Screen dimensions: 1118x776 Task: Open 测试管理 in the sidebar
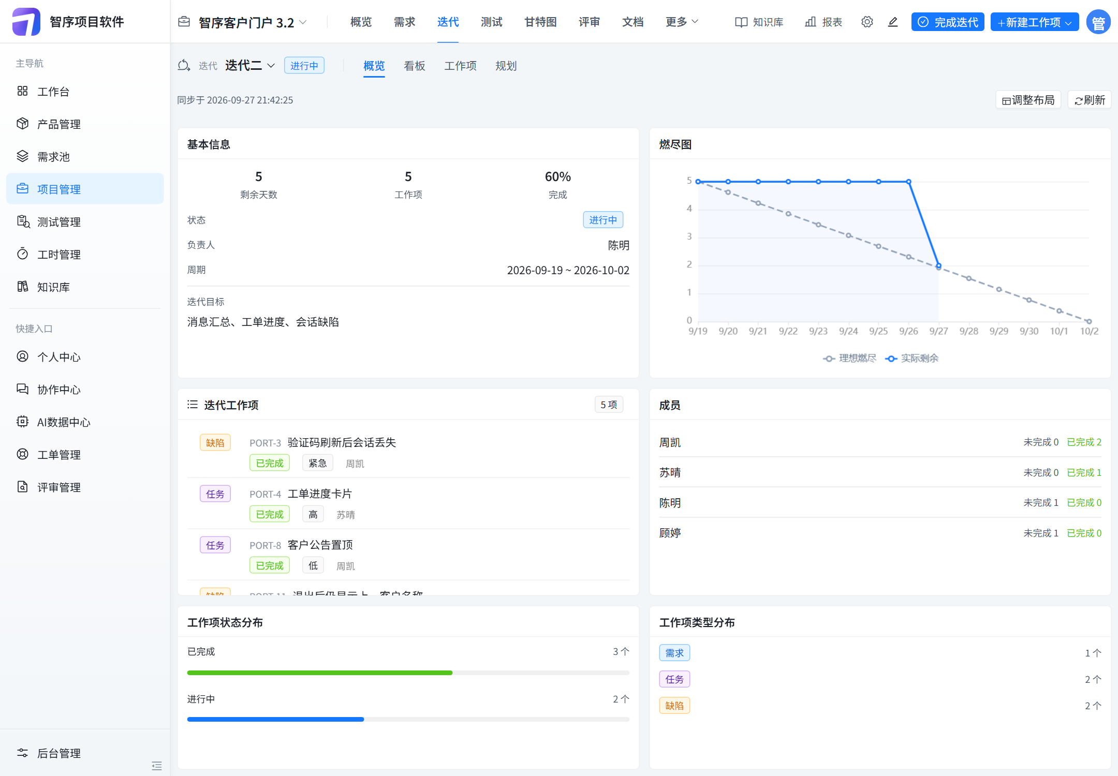tap(85, 222)
